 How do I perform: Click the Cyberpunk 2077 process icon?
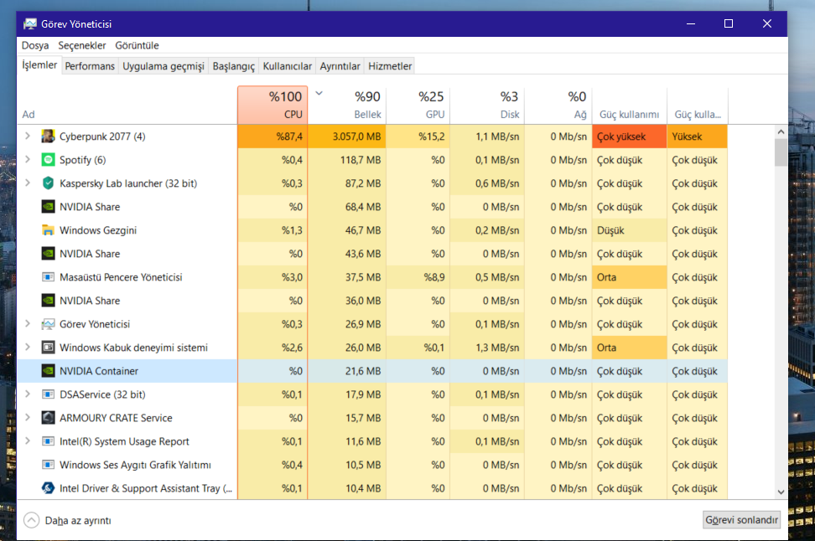48,137
